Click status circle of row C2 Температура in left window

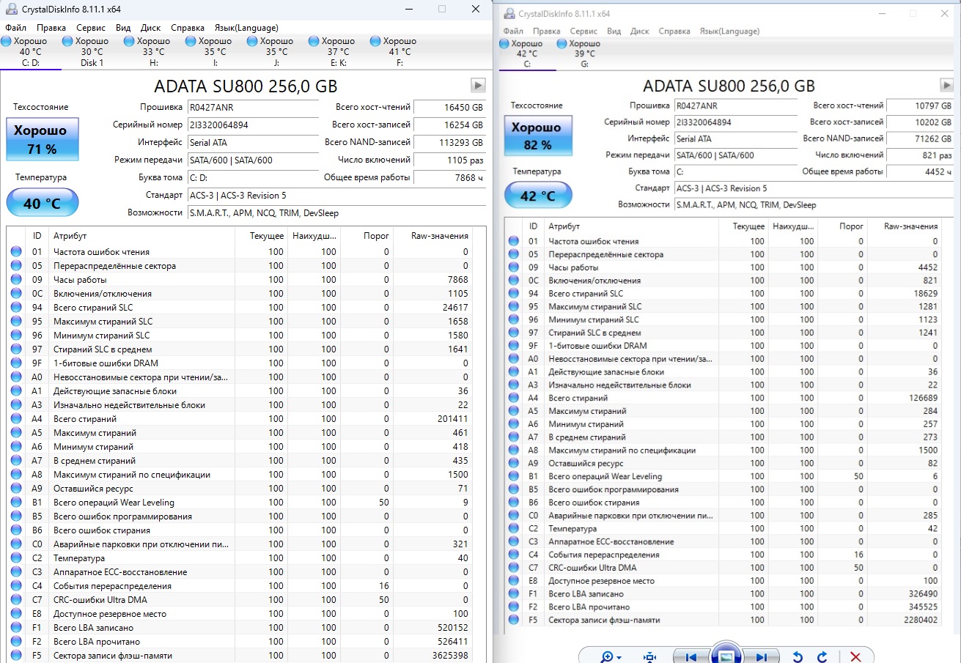(x=16, y=558)
